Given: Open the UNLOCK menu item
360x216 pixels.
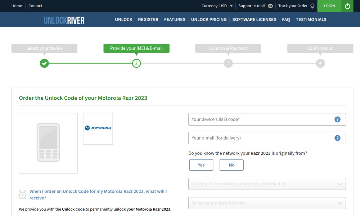Looking at the screenshot, I should [123, 20].
